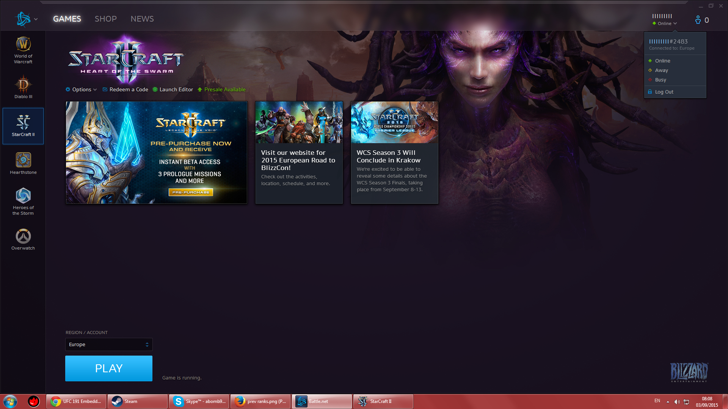This screenshot has height=409, width=728.
Task: Select Diablo III in sidebar
Action: point(23,87)
